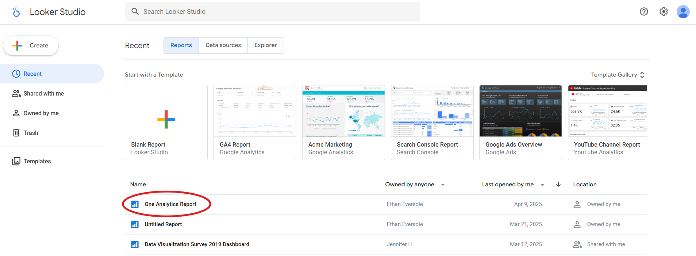Click the Shared with me location cell
This screenshot has height=256, width=696.
606,244
